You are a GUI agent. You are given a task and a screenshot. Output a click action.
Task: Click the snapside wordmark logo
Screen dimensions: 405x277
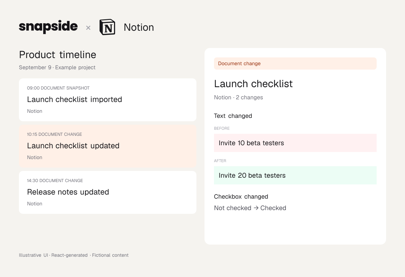coord(48,27)
